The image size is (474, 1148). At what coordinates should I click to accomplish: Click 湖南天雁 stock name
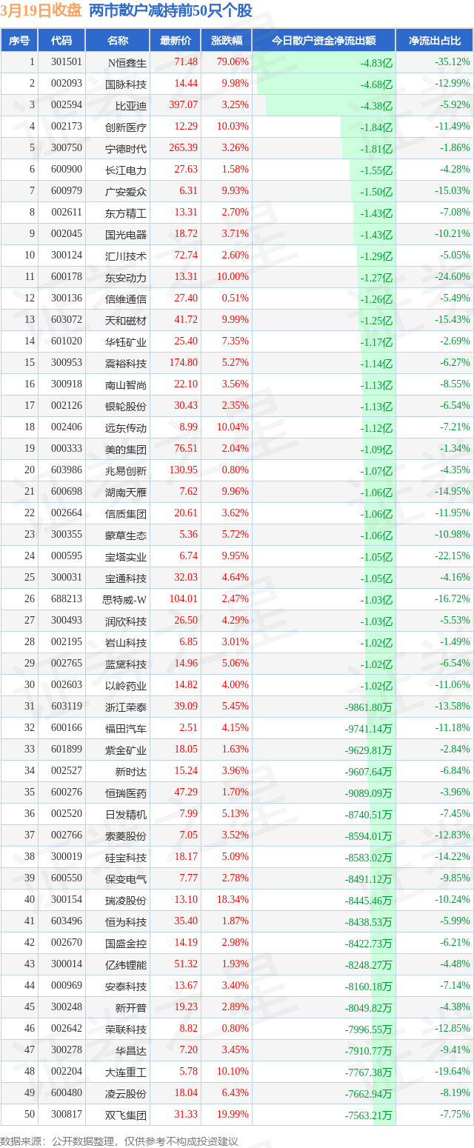[x=126, y=492]
